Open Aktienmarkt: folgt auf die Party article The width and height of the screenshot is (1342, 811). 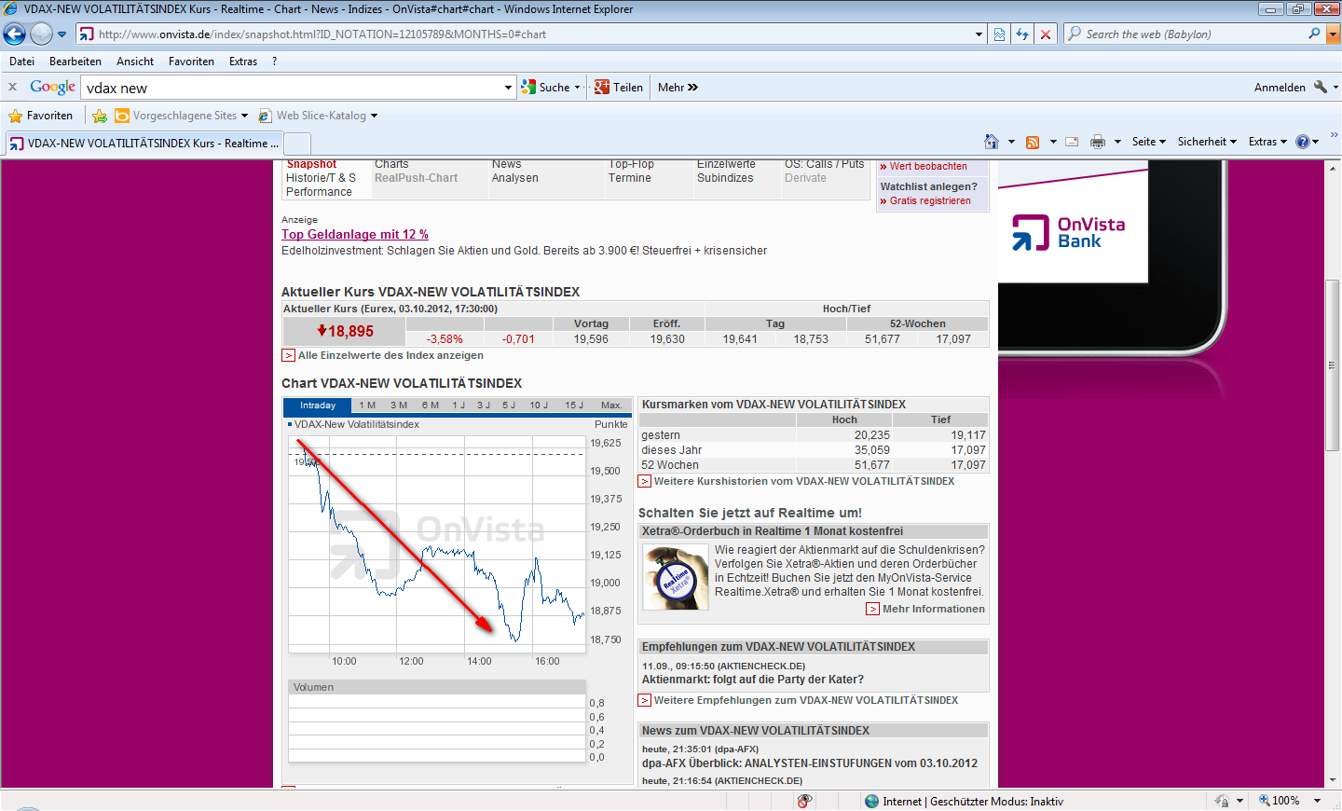click(x=753, y=680)
